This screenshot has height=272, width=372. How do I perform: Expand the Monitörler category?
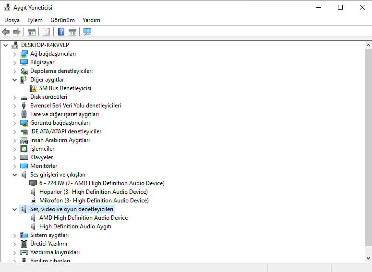(15, 166)
